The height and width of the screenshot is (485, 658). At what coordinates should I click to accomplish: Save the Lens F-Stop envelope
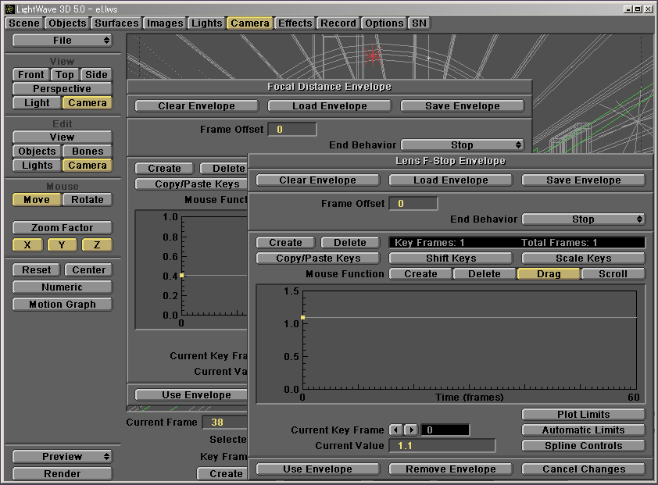583,180
